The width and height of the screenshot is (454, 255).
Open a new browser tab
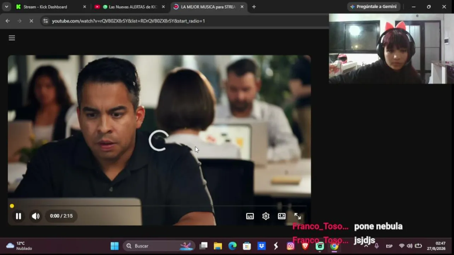(x=254, y=7)
